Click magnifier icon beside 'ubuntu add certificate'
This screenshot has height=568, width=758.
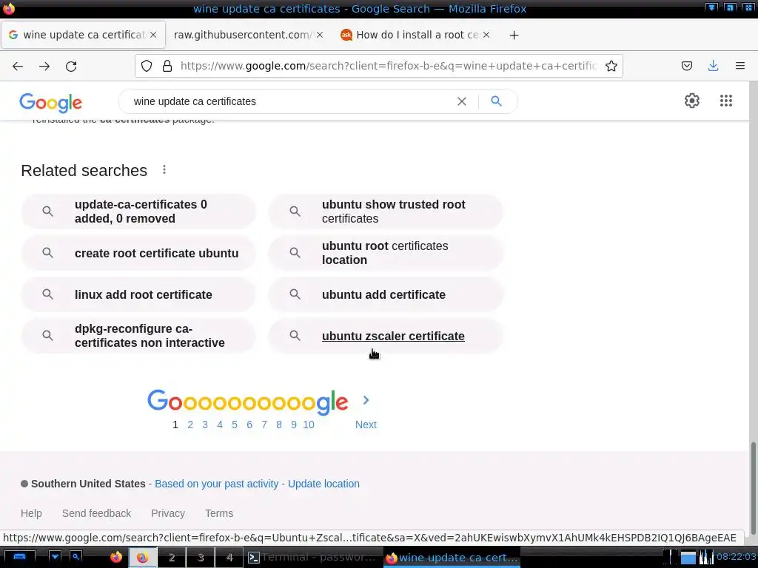(295, 294)
